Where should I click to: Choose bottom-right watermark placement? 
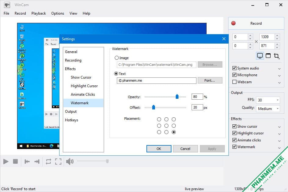(174, 132)
